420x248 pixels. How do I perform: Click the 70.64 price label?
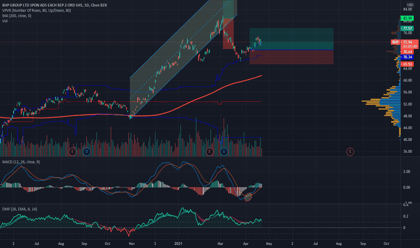coord(407,52)
